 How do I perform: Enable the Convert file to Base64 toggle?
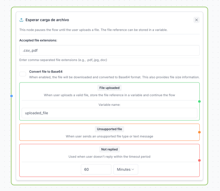[x=23, y=74]
